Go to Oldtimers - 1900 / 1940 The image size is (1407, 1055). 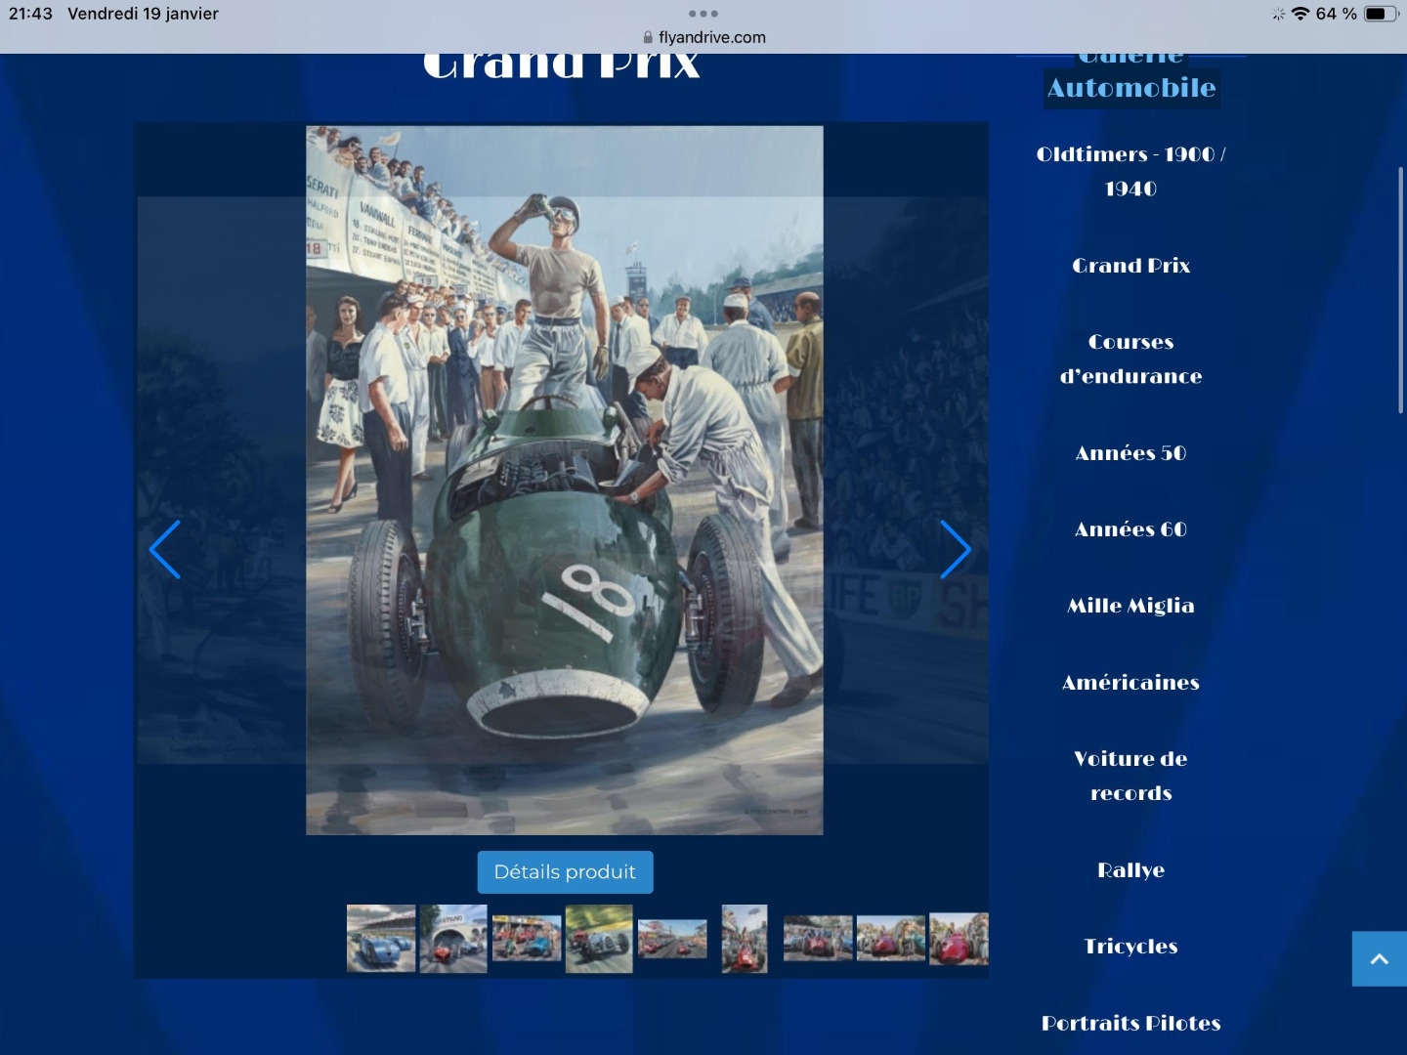click(1131, 171)
